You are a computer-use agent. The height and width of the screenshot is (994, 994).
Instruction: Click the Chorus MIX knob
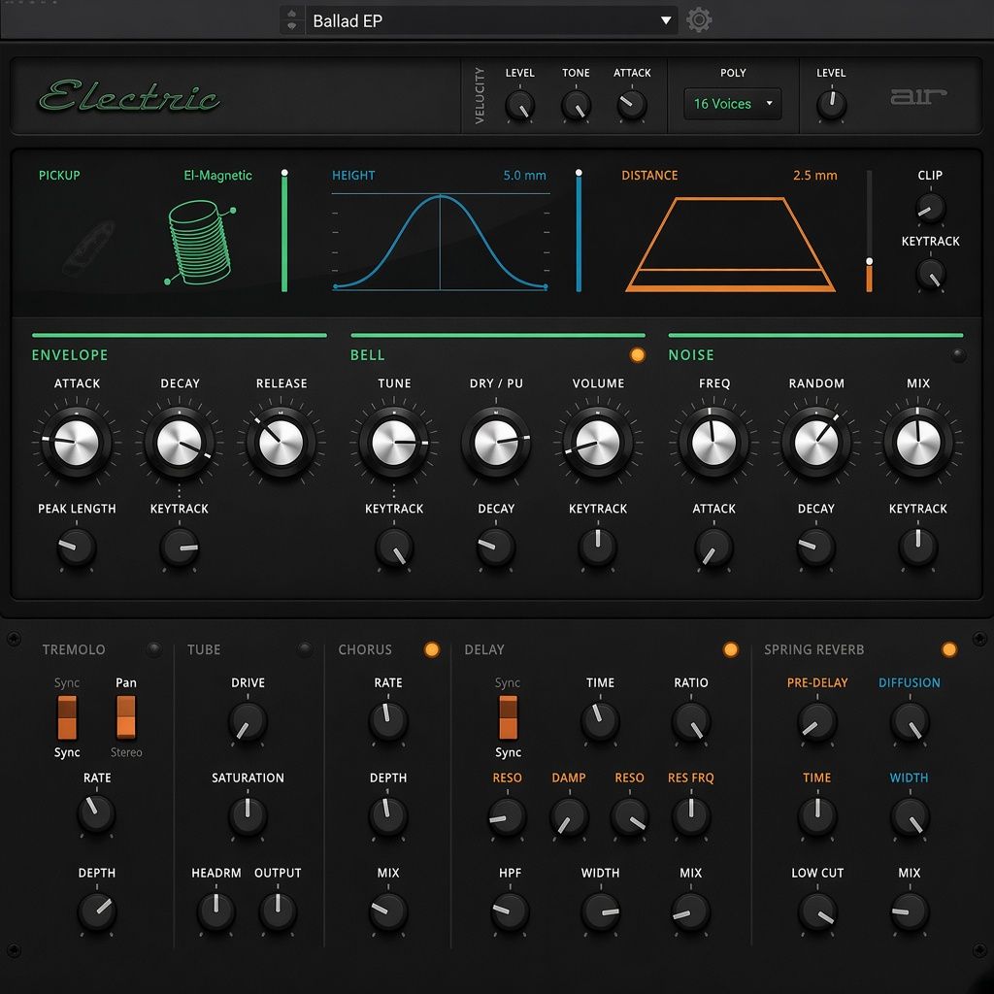[388, 911]
